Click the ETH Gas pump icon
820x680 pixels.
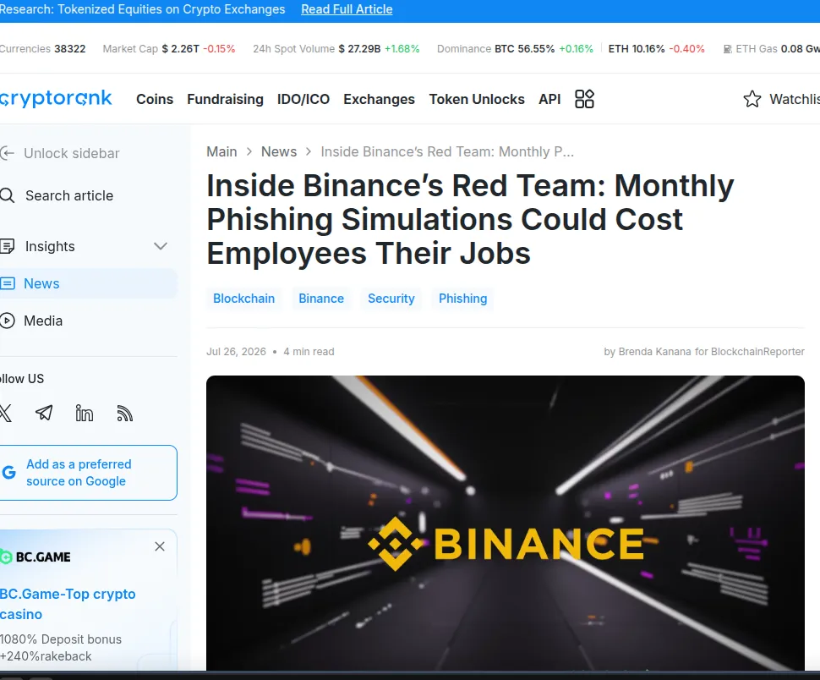728,49
